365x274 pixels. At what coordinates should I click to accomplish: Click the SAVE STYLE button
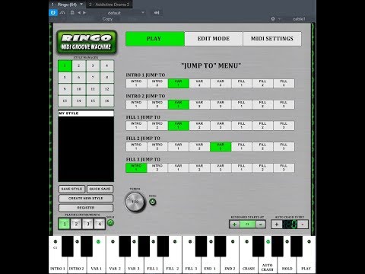click(x=71, y=189)
